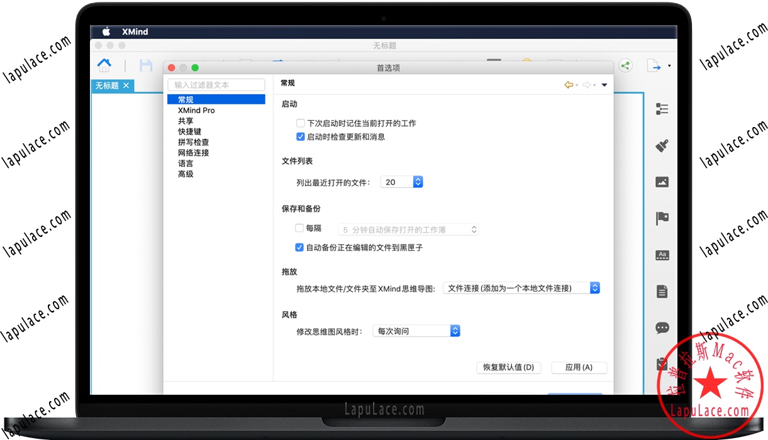
Task: Enable remembering current work on next launch
Action: coord(300,123)
